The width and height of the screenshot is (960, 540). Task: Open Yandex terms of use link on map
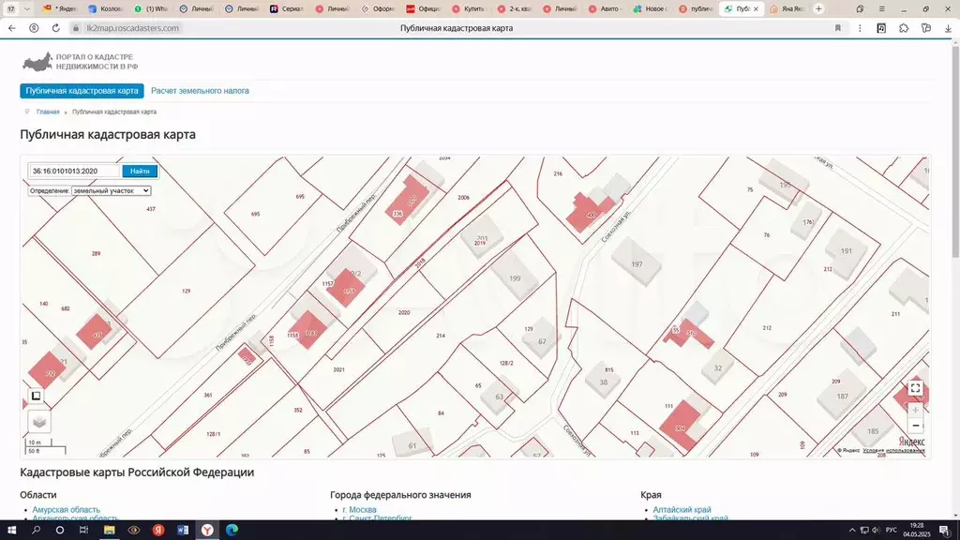click(x=893, y=451)
